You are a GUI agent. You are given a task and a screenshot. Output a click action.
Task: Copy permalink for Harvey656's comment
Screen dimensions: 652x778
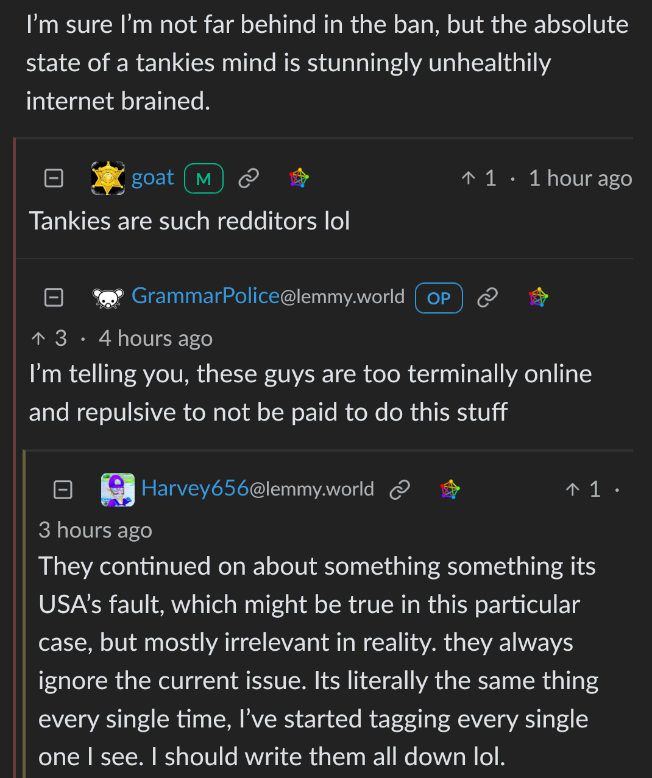[400, 489]
